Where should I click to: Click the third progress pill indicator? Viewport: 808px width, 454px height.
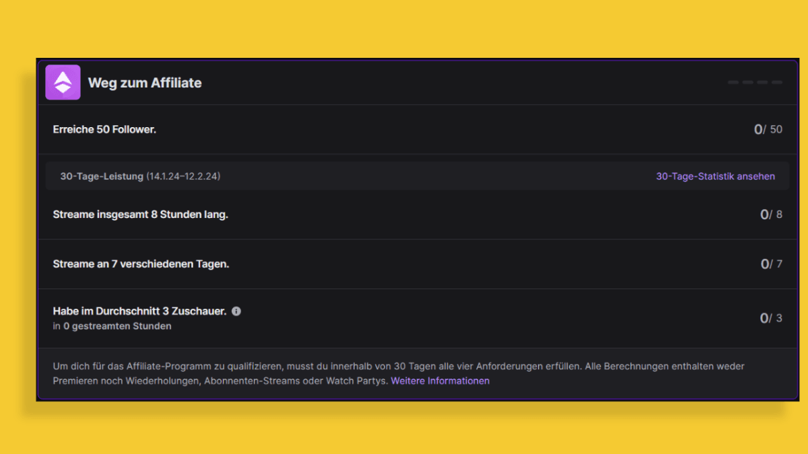point(762,82)
